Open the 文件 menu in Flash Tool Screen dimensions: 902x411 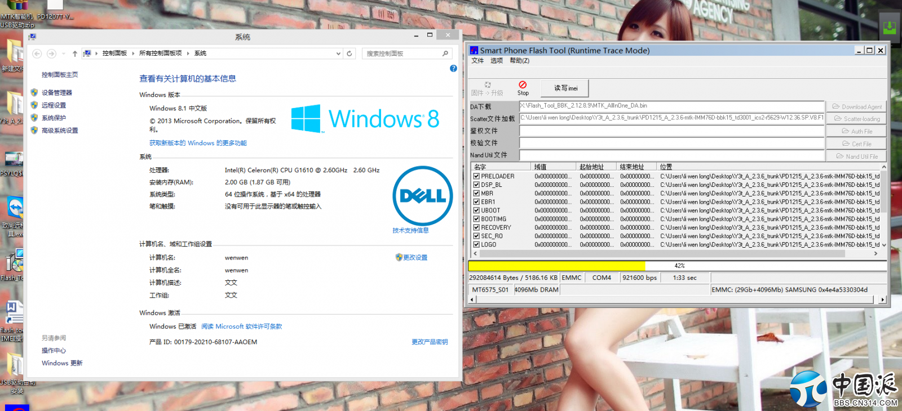tap(477, 61)
